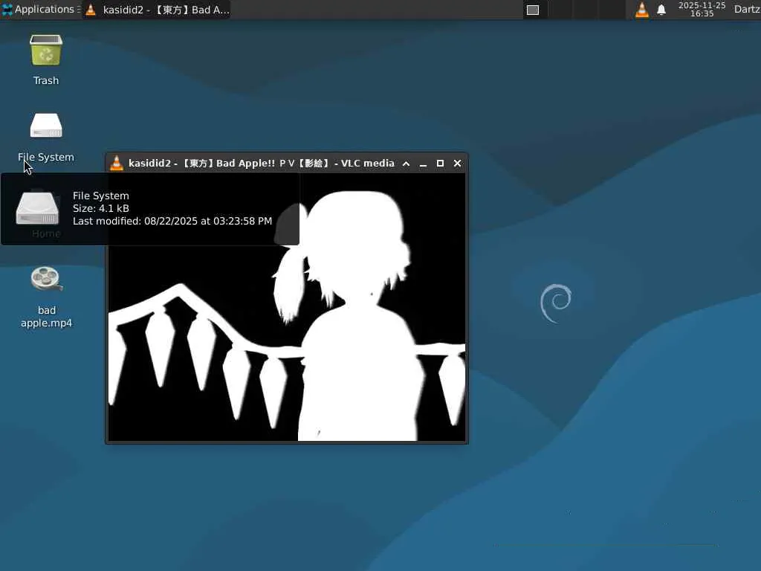Click the Bad Apple video playback area
The width and height of the screenshot is (761, 571).
coord(286,307)
